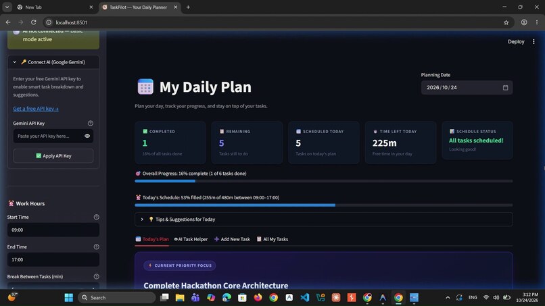This screenshot has width=545, height=306.
Task: Open the browser profile icon
Action: coord(524,22)
